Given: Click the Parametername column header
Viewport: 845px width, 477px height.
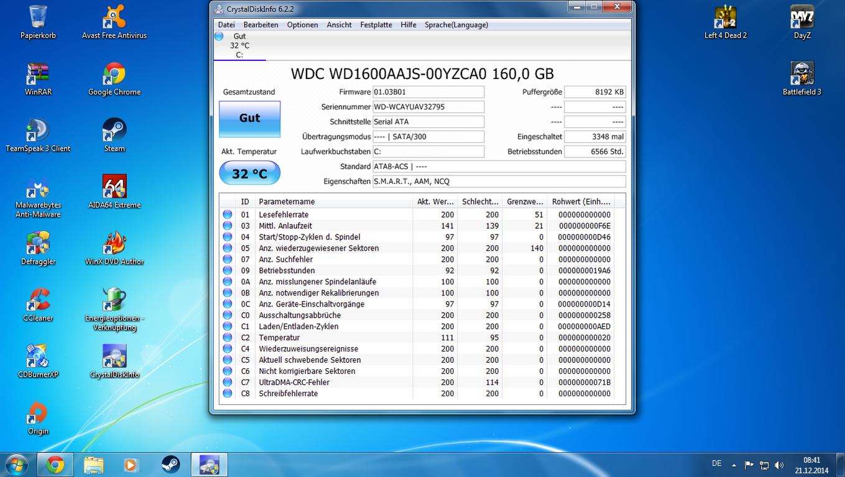Looking at the screenshot, I should click(x=334, y=201).
